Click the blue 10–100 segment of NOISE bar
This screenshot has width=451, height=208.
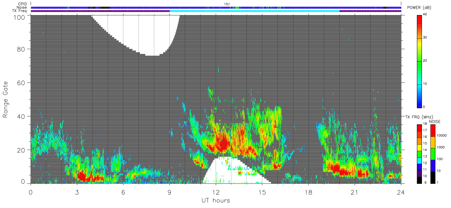[433, 165]
